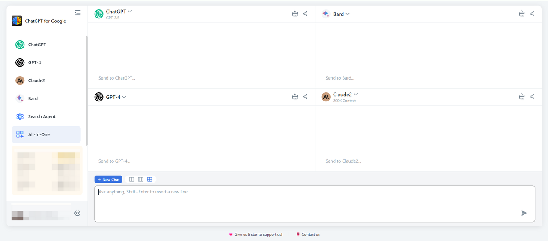Screen dimensions: 548x241
Task: Click the ChatGPT panel logo icon
Action: (99, 14)
